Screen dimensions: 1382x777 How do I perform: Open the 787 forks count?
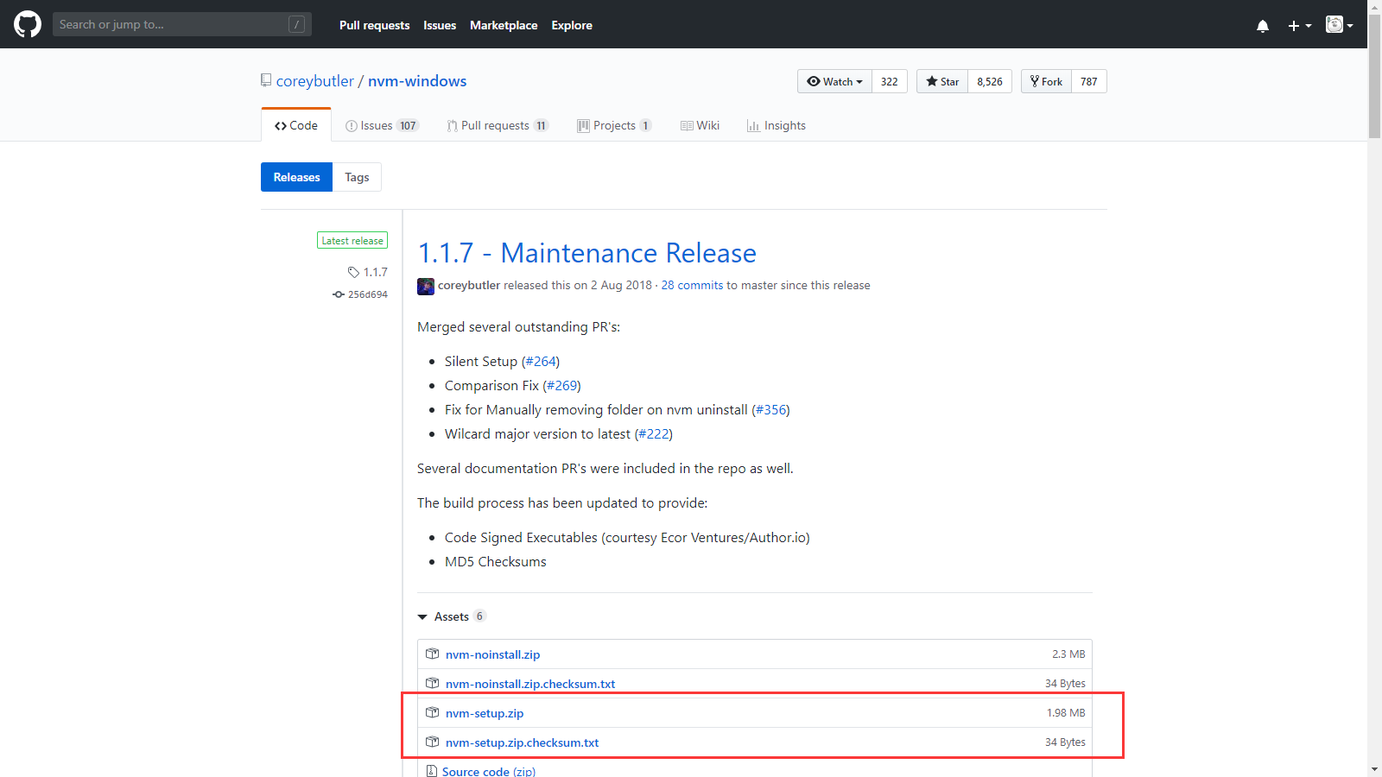tap(1089, 81)
